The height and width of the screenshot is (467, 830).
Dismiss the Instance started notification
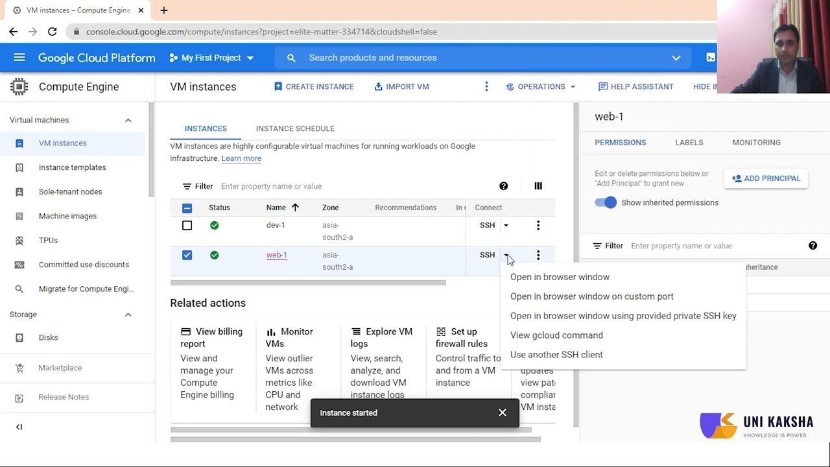click(x=503, y=413)
